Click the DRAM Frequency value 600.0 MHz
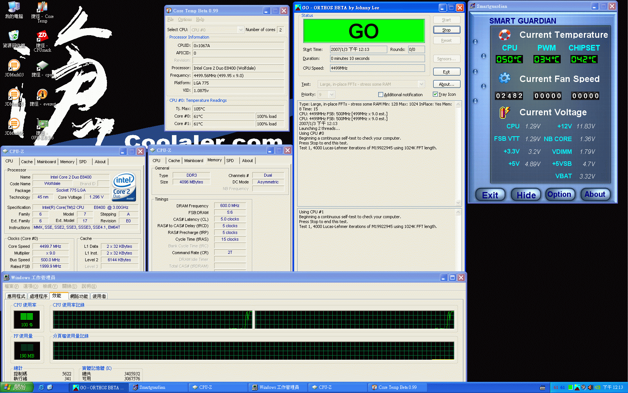Image resolution: width=628 pixels, height=393 pixels. [230, 205]
